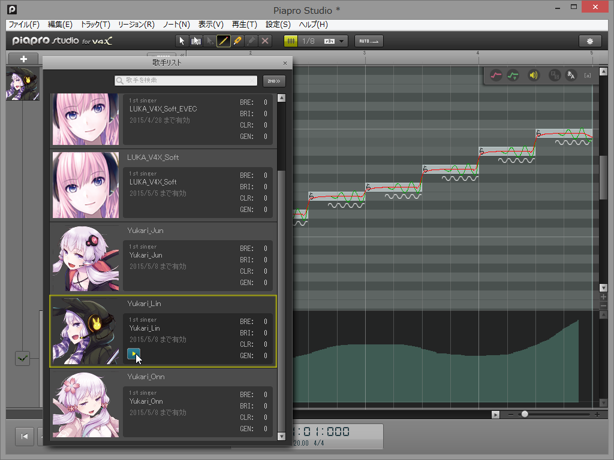Open the 表示(V) menu

(x=210, y=25)
